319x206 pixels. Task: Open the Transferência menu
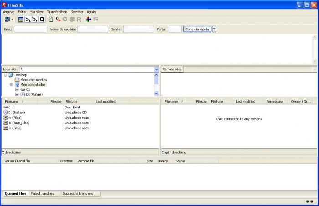point(57,12)
